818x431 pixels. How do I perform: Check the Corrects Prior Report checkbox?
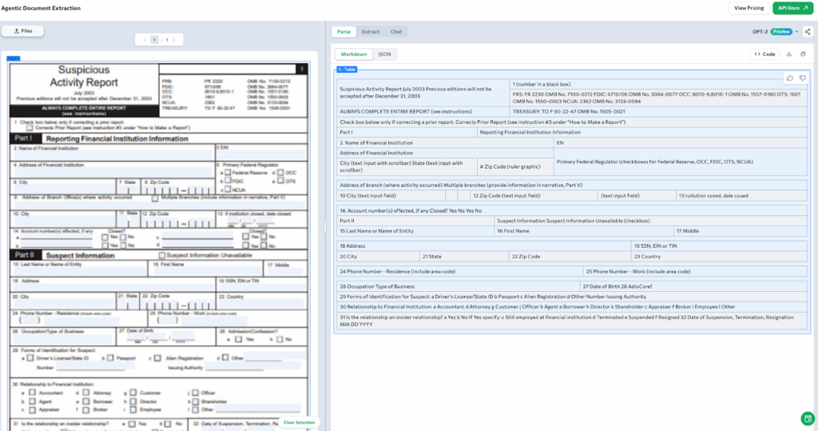30,128
